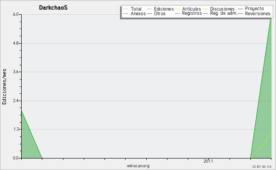
Task: Click the 'Ediciones/mes' y-axis label
Action: [4, 86]
